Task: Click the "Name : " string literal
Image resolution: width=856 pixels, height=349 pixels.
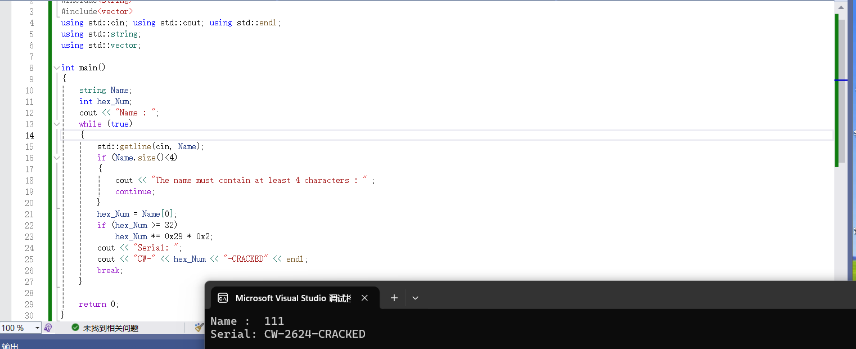Action: [x=136, y=113]
